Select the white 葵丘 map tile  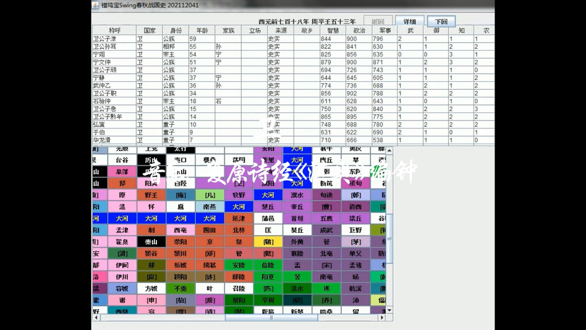pos(297,230)
